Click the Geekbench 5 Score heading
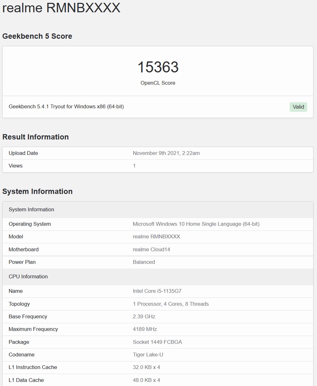317x386 pixels. pyautogui.click(x=37, y=36)
